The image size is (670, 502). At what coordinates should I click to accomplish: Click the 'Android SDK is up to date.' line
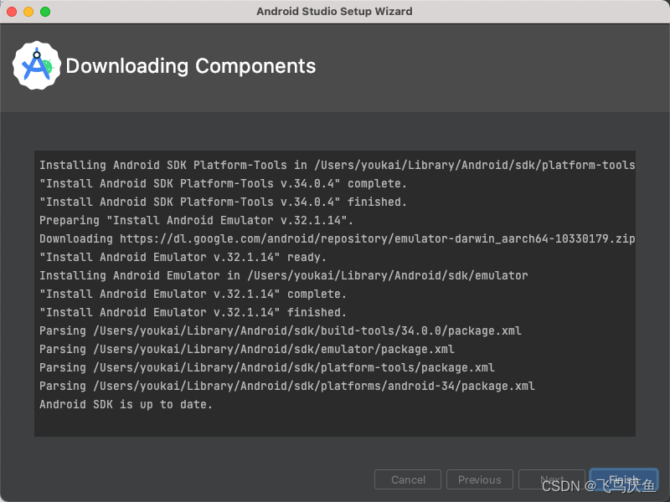click(x=126, y=404)
